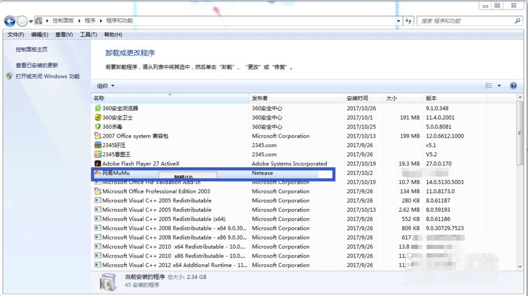Viewport: 528px width, 296px height.
Task: Open recent pages dropdown beside navigation arrows
Action: (31, 21)
